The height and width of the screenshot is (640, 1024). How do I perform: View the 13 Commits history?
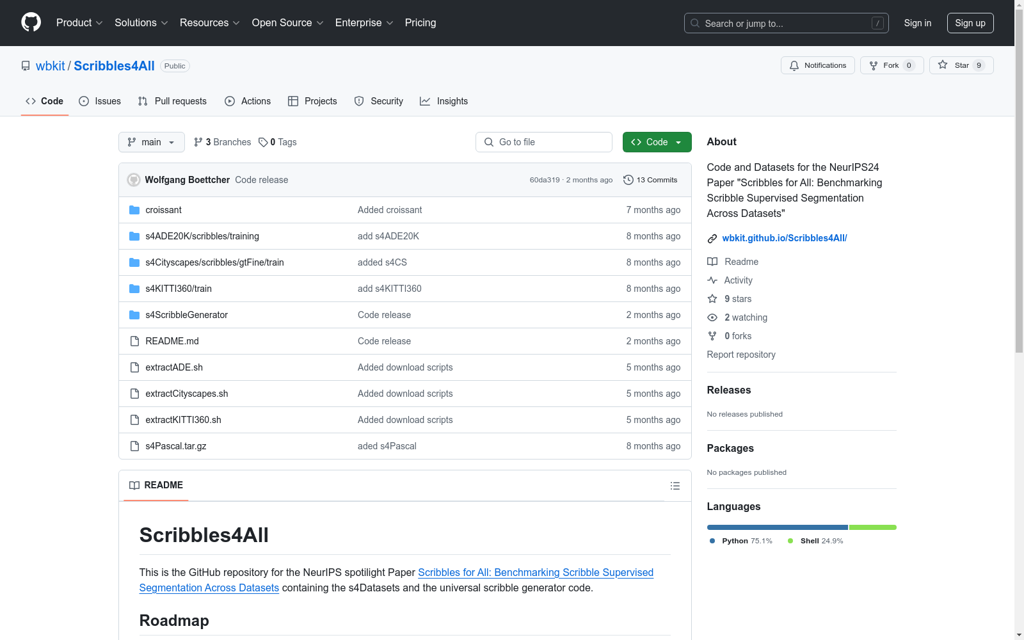(x=650, y=180)
